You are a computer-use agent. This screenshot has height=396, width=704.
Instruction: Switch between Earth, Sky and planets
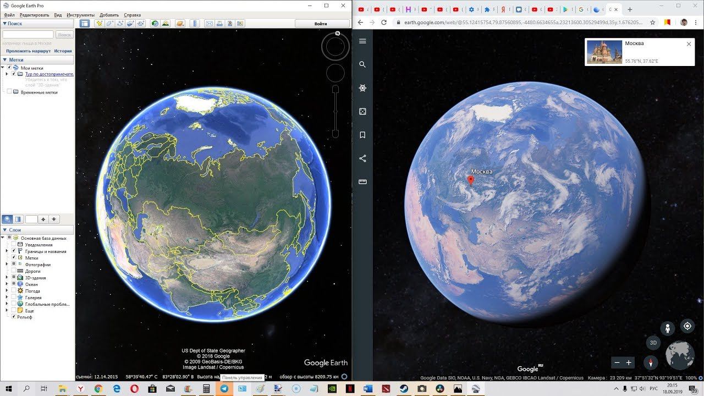click(180, 24)
